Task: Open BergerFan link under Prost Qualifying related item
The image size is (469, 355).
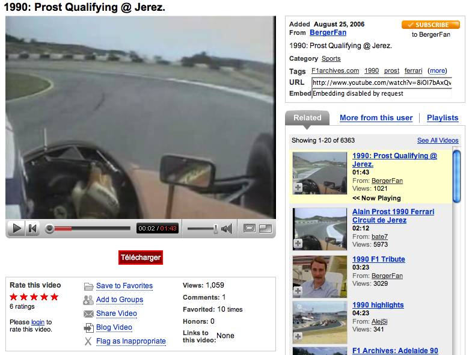Action: pyautogui.click(x=387, y=181)
